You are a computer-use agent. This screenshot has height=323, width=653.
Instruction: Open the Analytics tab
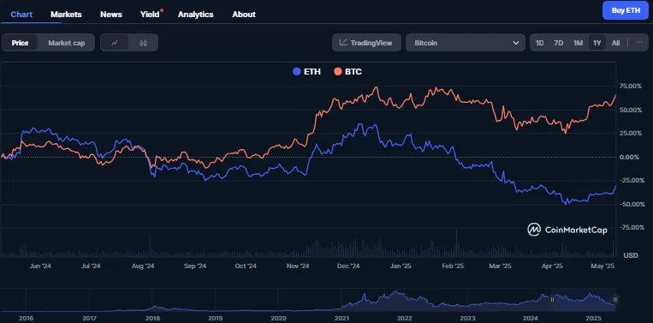(196, 15)
